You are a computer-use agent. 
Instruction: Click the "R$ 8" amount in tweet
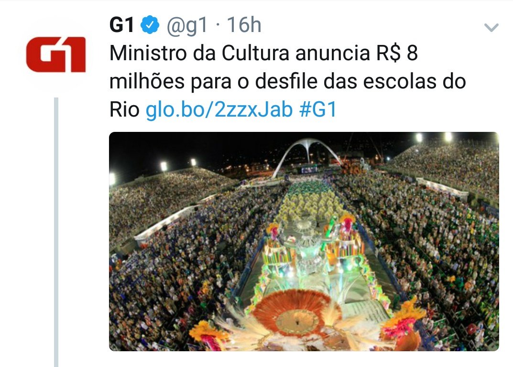coord(397,53)
